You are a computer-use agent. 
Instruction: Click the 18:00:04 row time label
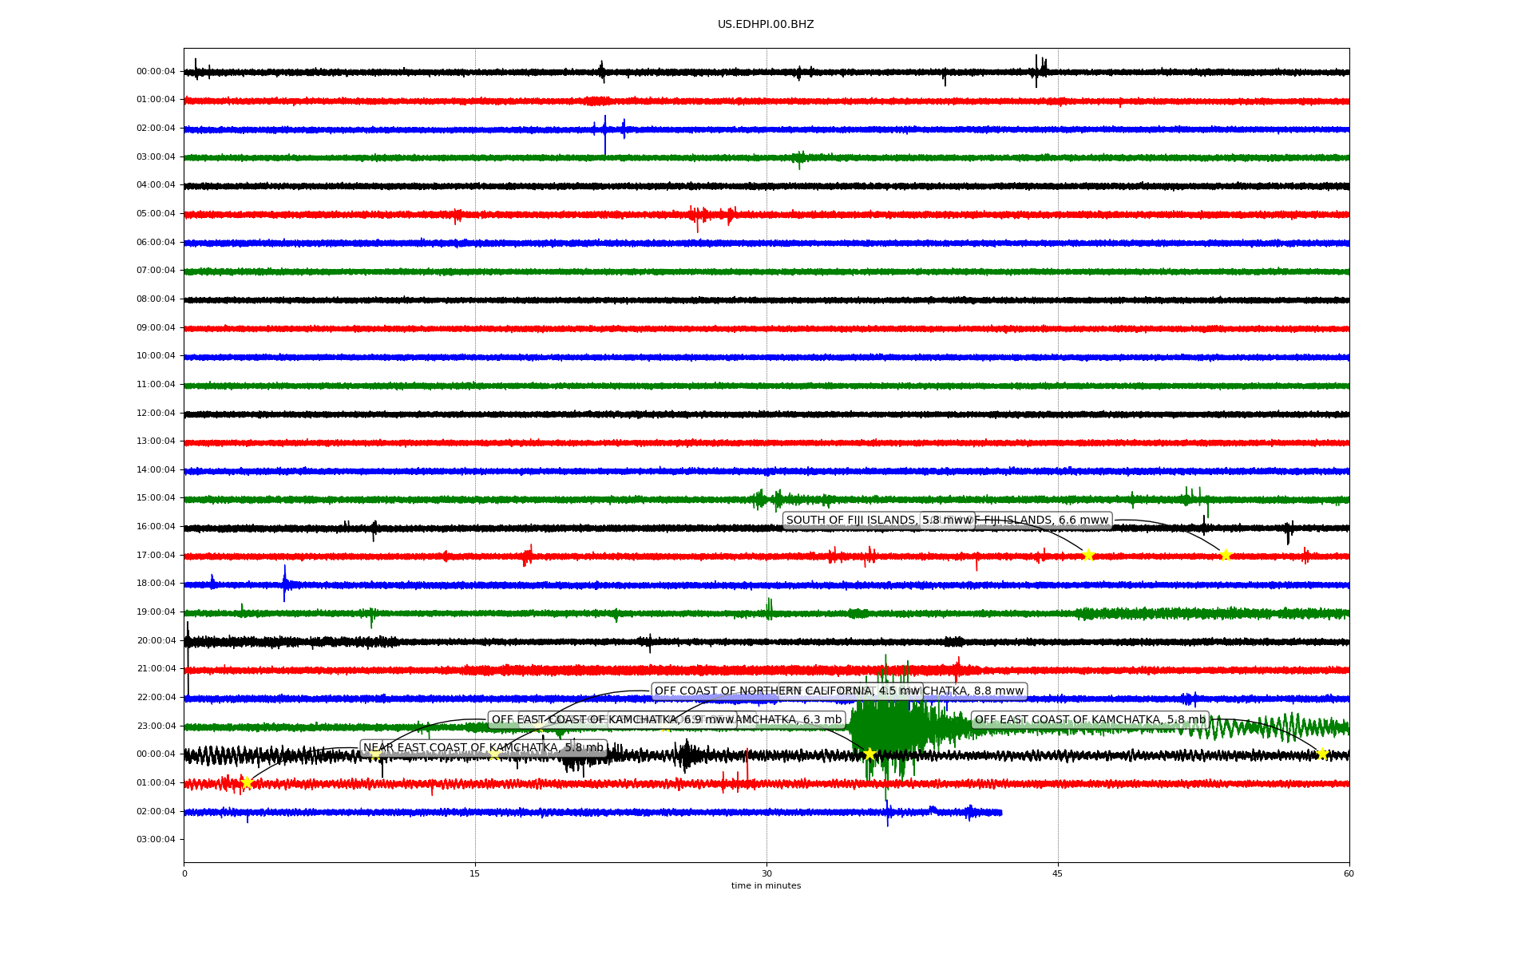[156, 584]
